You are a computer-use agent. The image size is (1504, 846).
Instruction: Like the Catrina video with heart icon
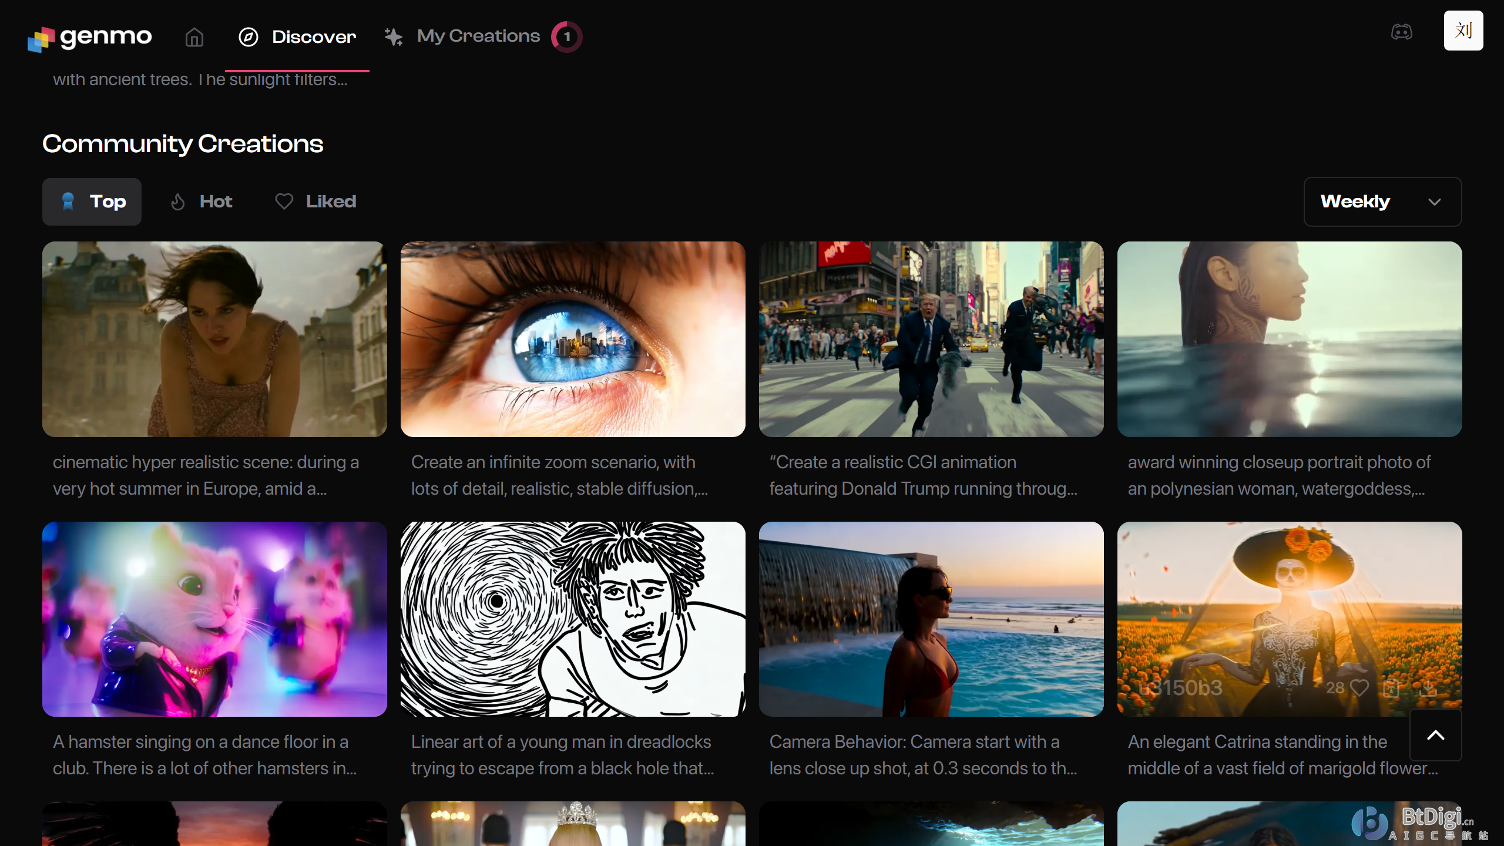tap(1359, 687)
